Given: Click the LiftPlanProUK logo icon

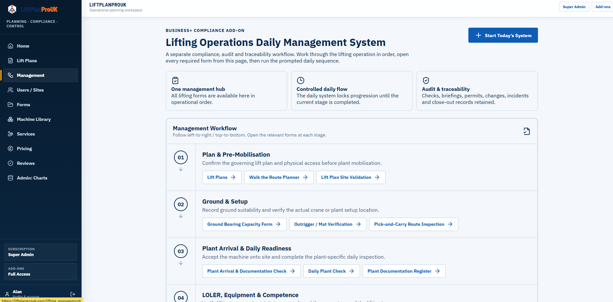Looking at the screenshot, I should click(x=12, y=9).
